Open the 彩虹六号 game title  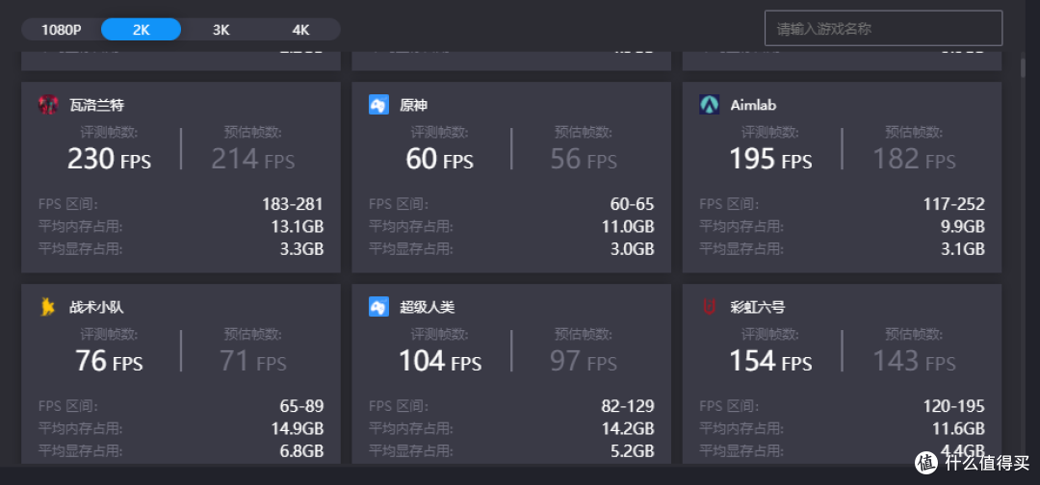tap(758, 307)
